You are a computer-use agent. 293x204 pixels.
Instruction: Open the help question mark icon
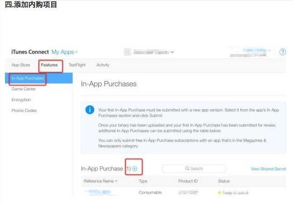coord(283,52)
